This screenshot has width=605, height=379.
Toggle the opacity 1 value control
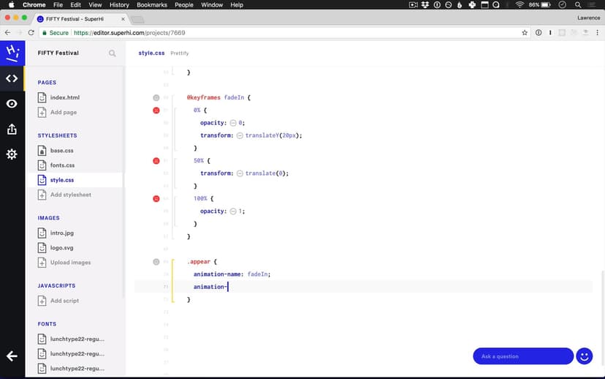[x=233, y=211]
